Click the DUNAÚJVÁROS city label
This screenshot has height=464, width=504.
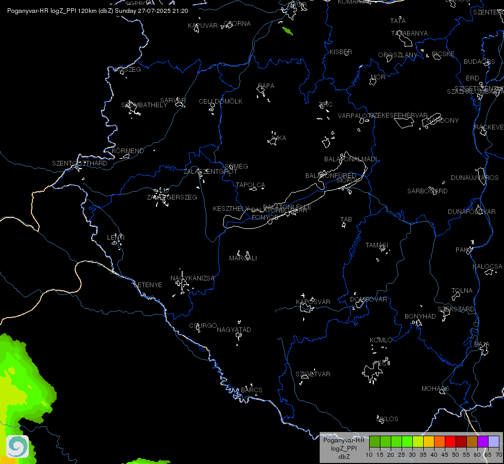[475, 178]
